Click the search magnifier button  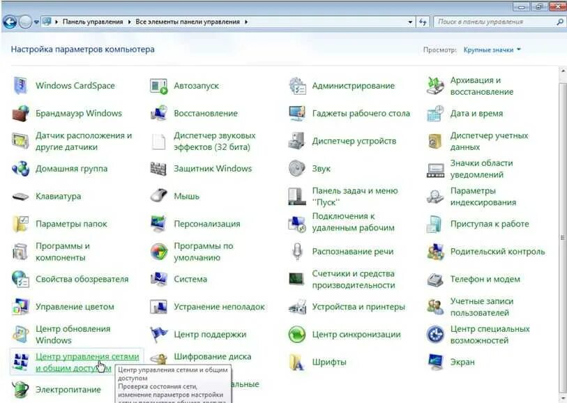click(x=560, y=22)
